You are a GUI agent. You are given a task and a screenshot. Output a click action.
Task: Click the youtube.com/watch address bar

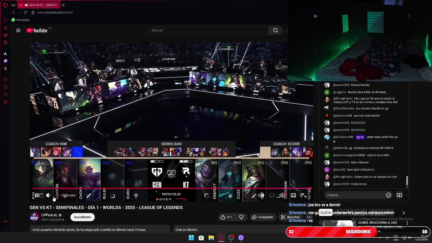[55, 12]
